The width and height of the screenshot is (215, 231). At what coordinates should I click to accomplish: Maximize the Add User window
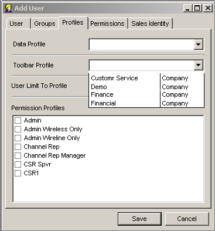[x=197, y=8]
